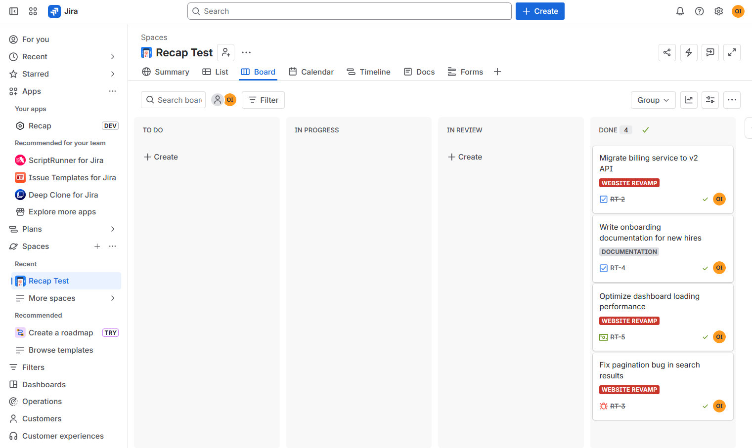752x448 pixels.
Task: Open ScriptRunner for Jira
Action: (x=66, y=161)
